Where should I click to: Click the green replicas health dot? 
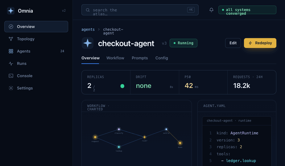[x=122, y=86]
